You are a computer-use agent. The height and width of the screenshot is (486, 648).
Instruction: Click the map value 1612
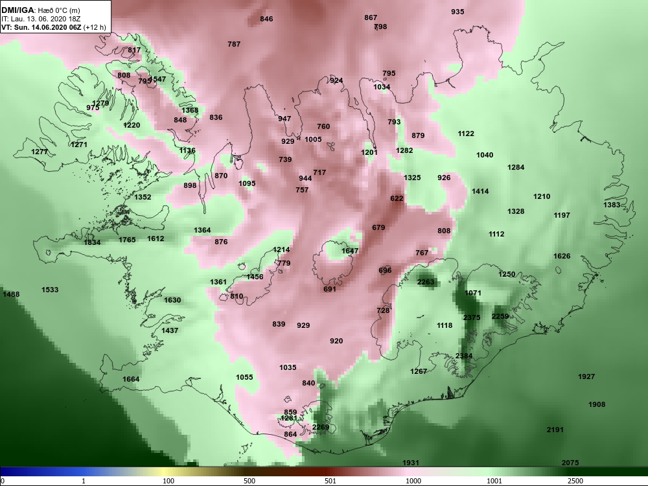(x=156, y=238)
